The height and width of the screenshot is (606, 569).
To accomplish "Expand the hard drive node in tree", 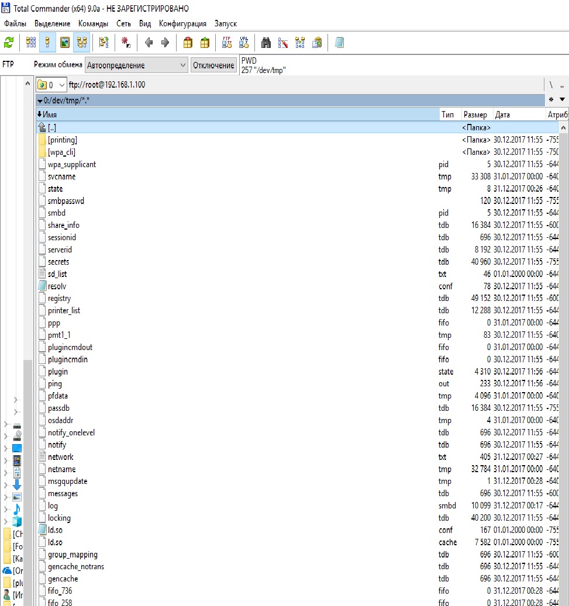I will coord(6,424).
